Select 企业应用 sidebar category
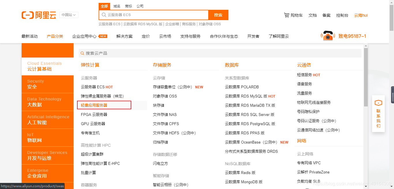The width and height of the screenshot is (394, 189). coord(48,173)
